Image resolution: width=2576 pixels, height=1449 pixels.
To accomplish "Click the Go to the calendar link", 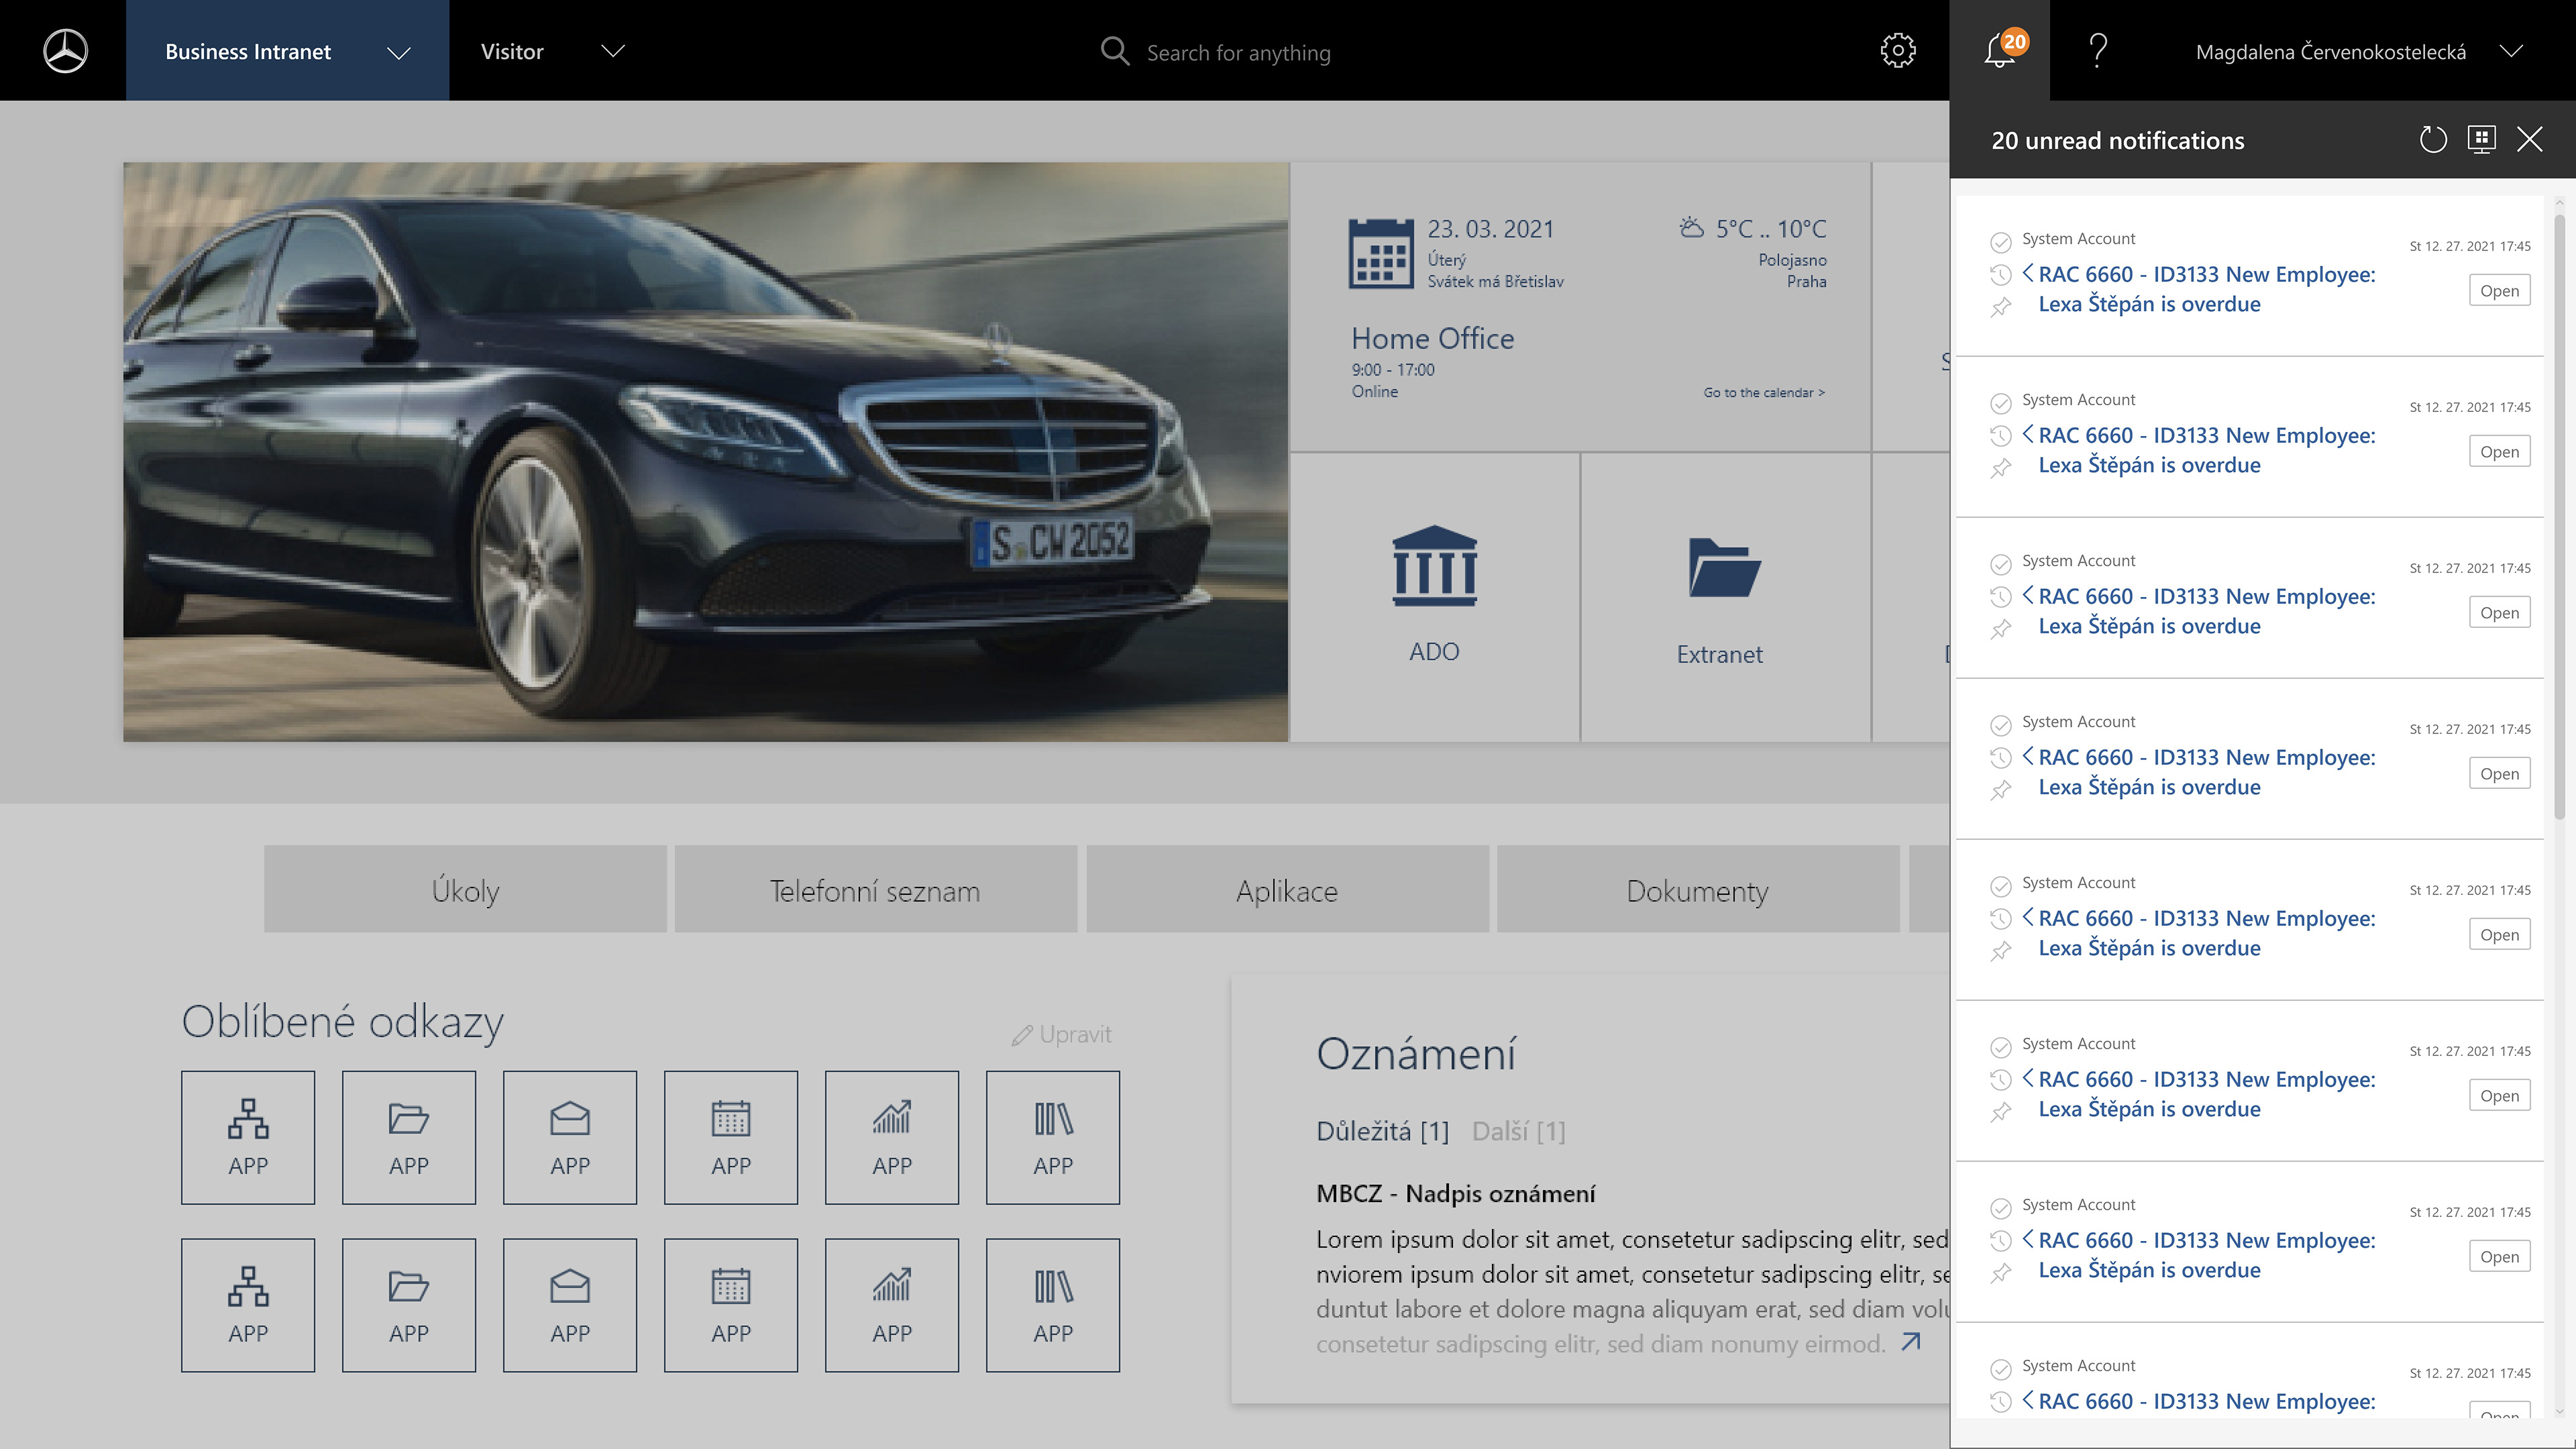I will [1763, 392].
